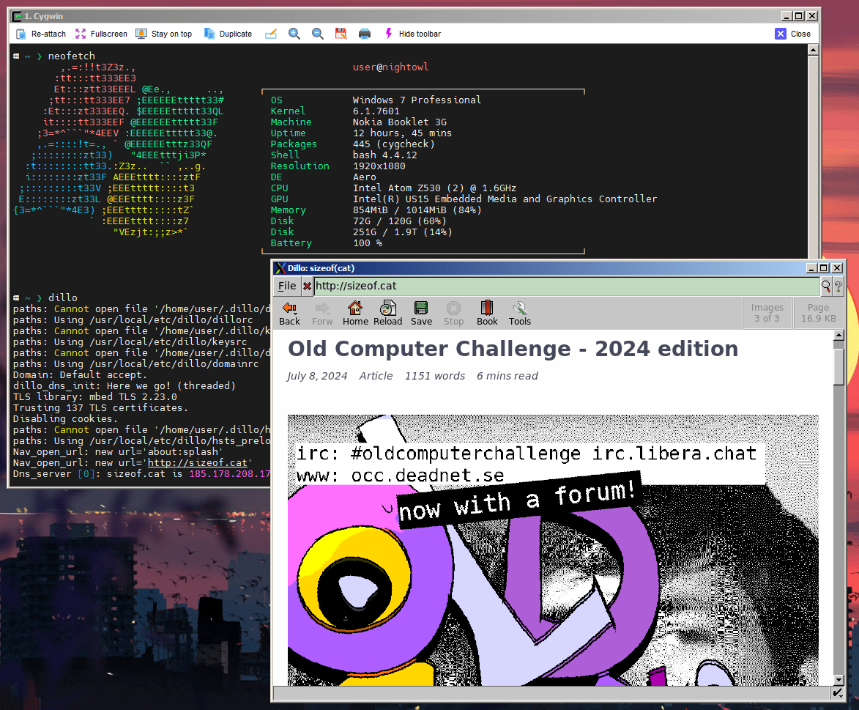The width and height of the screenshot is (859, 710).
Task: Click the search magnifier beside Dillo's address bar
Action: coord(827,286)
